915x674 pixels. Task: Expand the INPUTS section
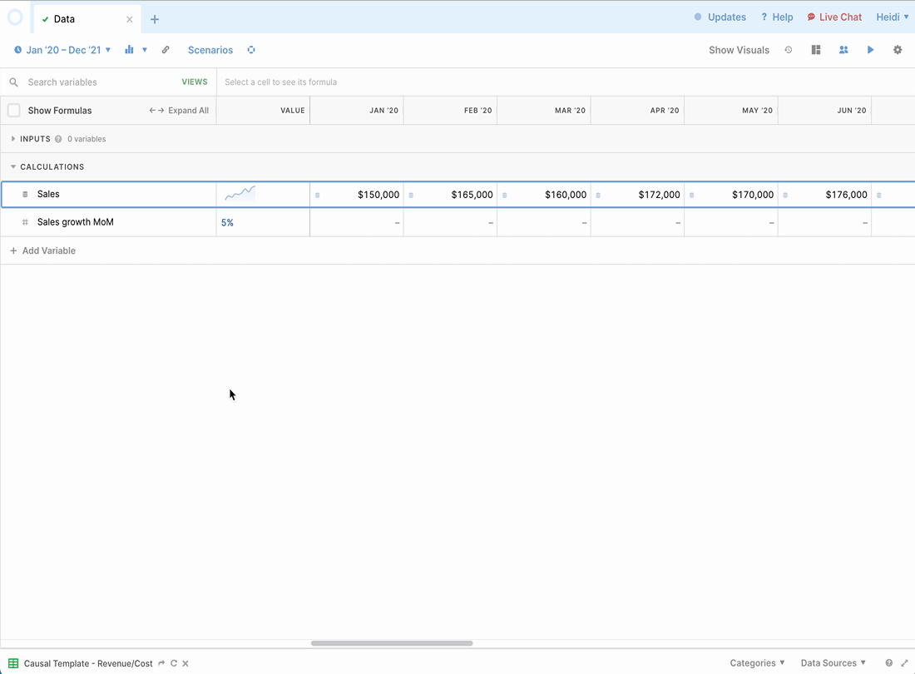pyautogui.click(x=13, y=139)
